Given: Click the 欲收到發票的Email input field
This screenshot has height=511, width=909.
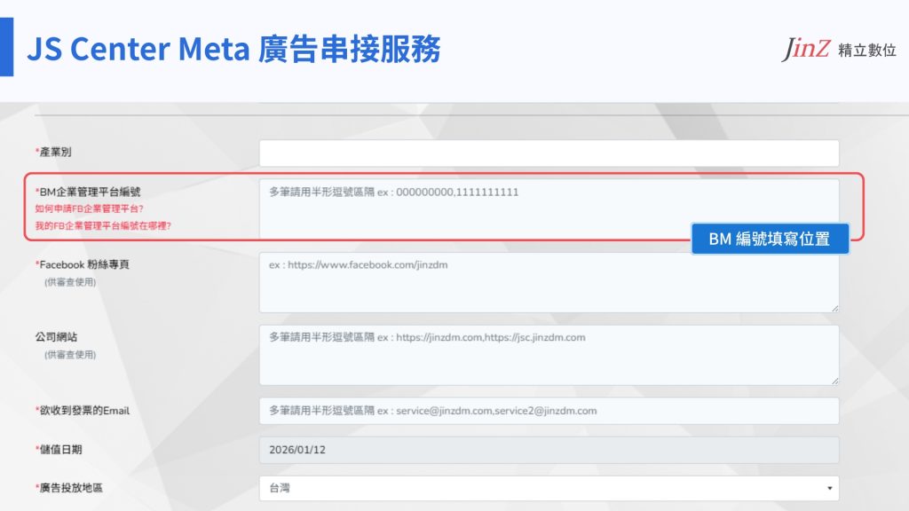Looking at the screenshot, I should click(549, 411).
